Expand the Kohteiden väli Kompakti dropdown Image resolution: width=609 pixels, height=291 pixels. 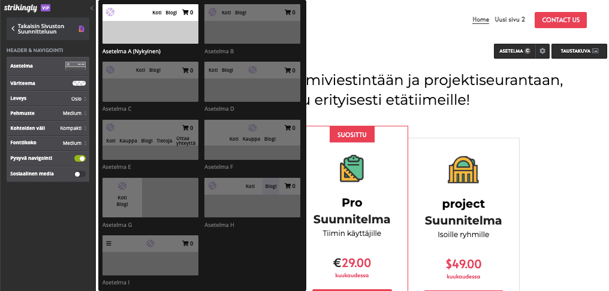click(x=73, y=128)
